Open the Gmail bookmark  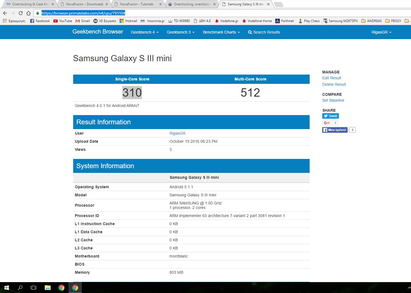tap(83, 21)
